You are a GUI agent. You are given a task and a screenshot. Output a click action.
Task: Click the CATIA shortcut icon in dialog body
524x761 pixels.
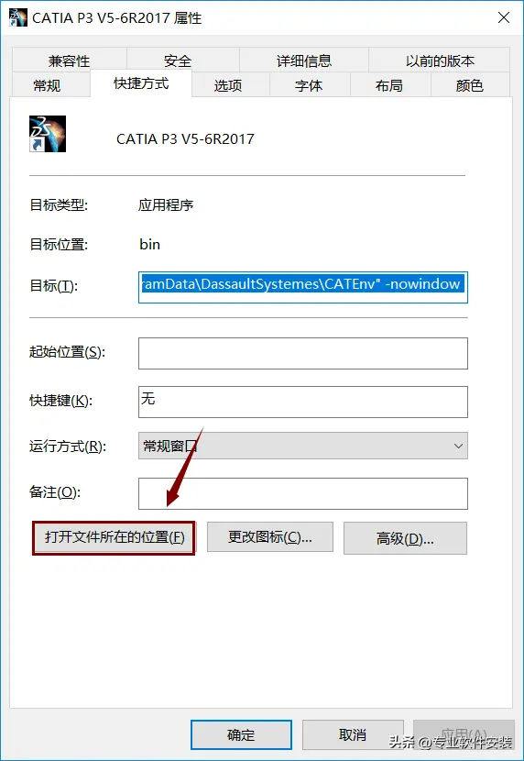click(x=48, y=134)
